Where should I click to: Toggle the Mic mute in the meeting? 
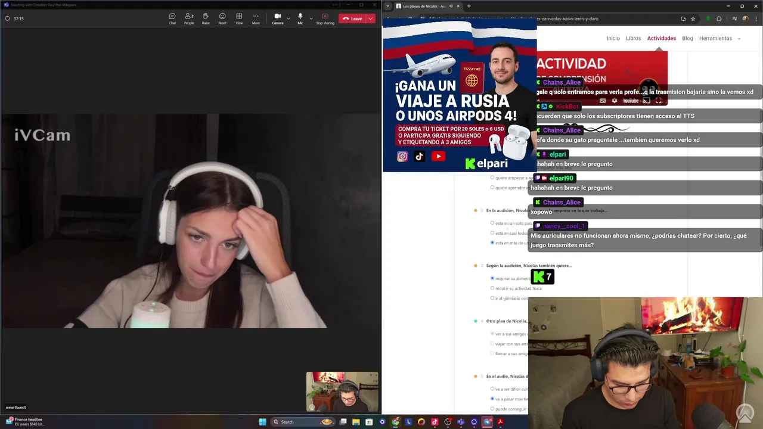pos(300,18)
